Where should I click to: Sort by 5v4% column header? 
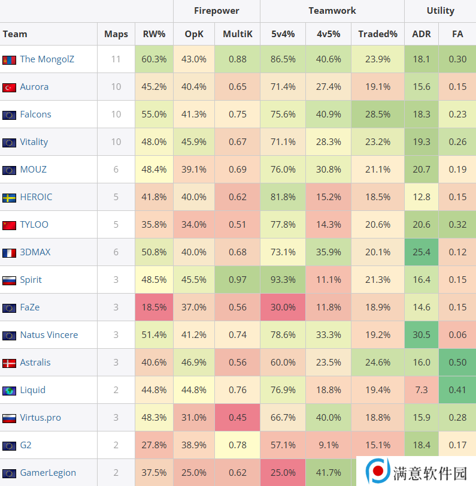pos(283,34)
